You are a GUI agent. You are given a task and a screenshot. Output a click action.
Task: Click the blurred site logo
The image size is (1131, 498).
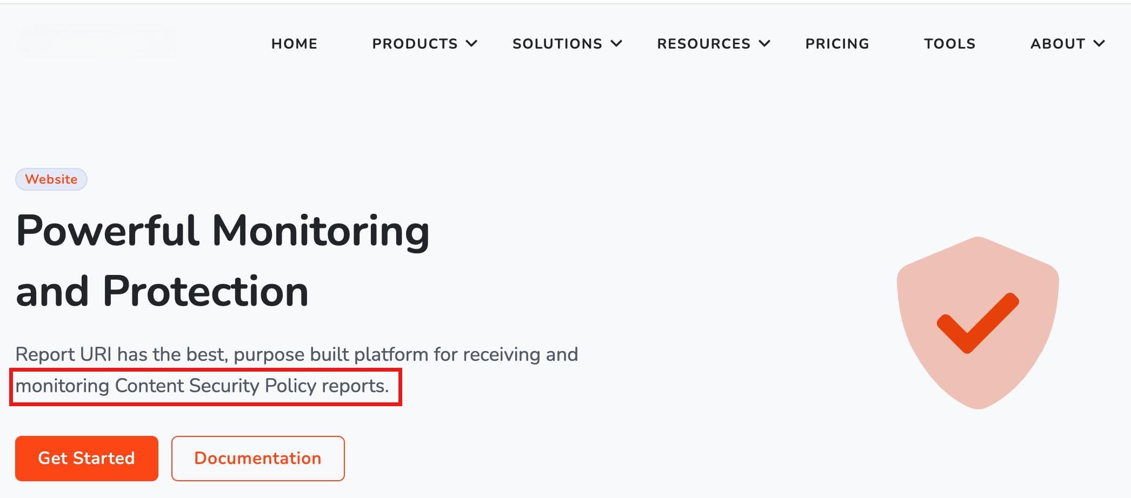point(97,41)
